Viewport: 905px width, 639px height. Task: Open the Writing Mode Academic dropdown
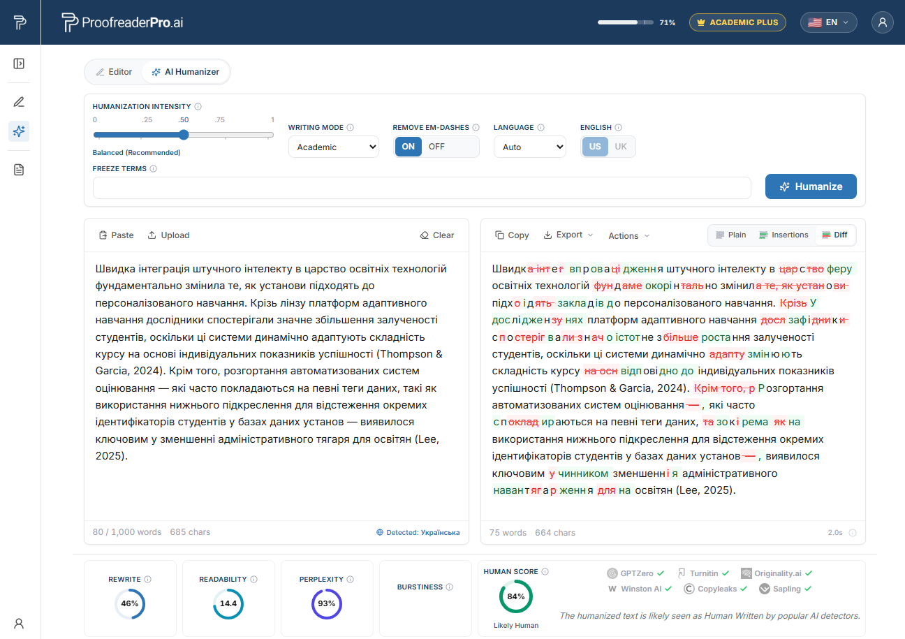pos(334,147)
